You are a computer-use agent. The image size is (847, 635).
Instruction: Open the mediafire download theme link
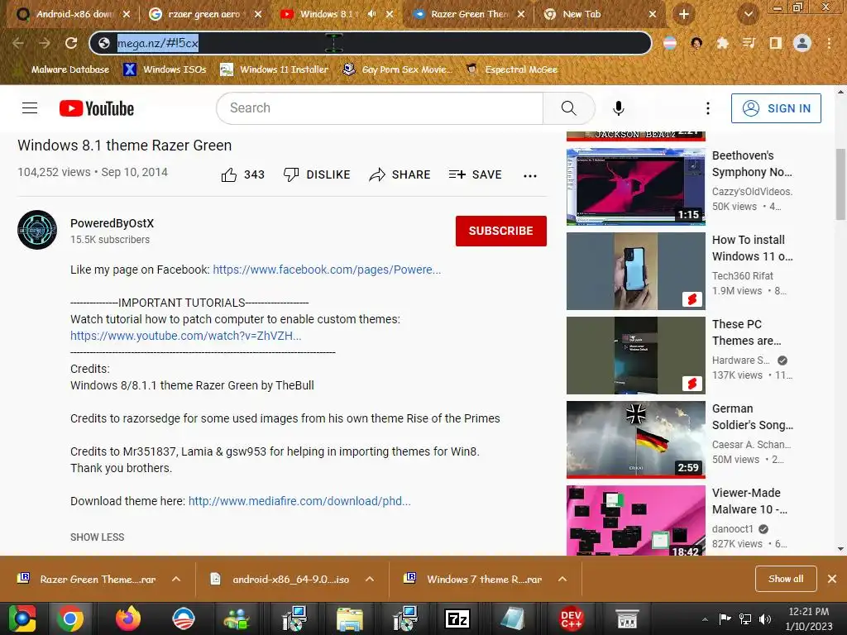[299, 501]
